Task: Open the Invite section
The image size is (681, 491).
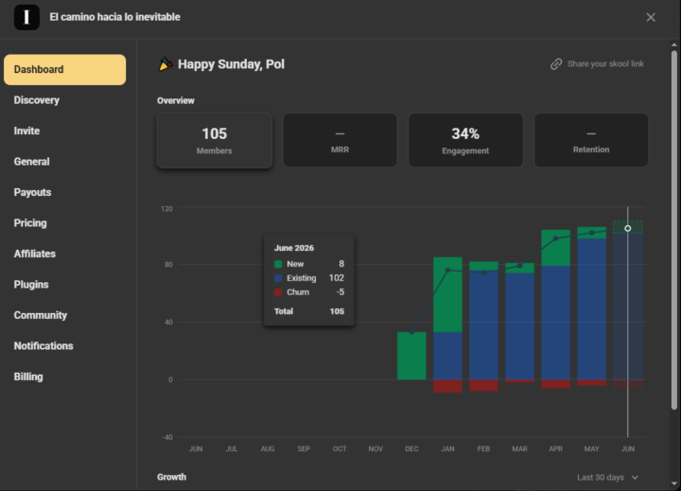Action: [26, 131]
